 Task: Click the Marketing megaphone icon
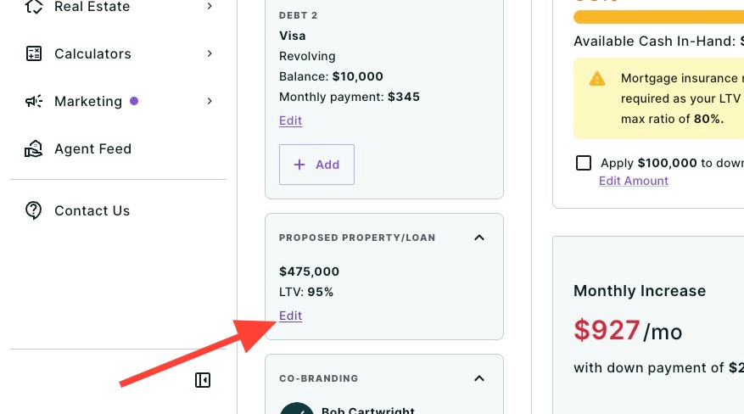pos(34,101)
